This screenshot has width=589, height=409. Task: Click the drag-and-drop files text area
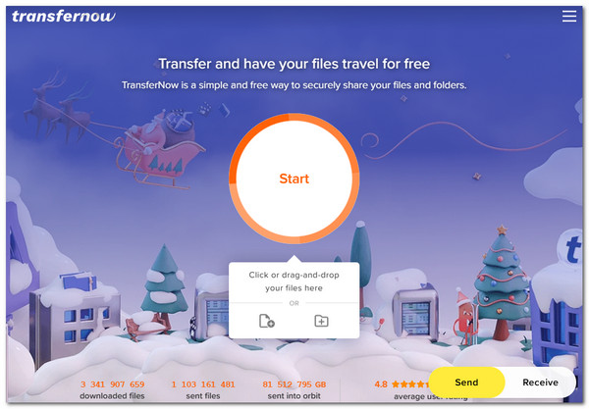click(x=294, y=281)
